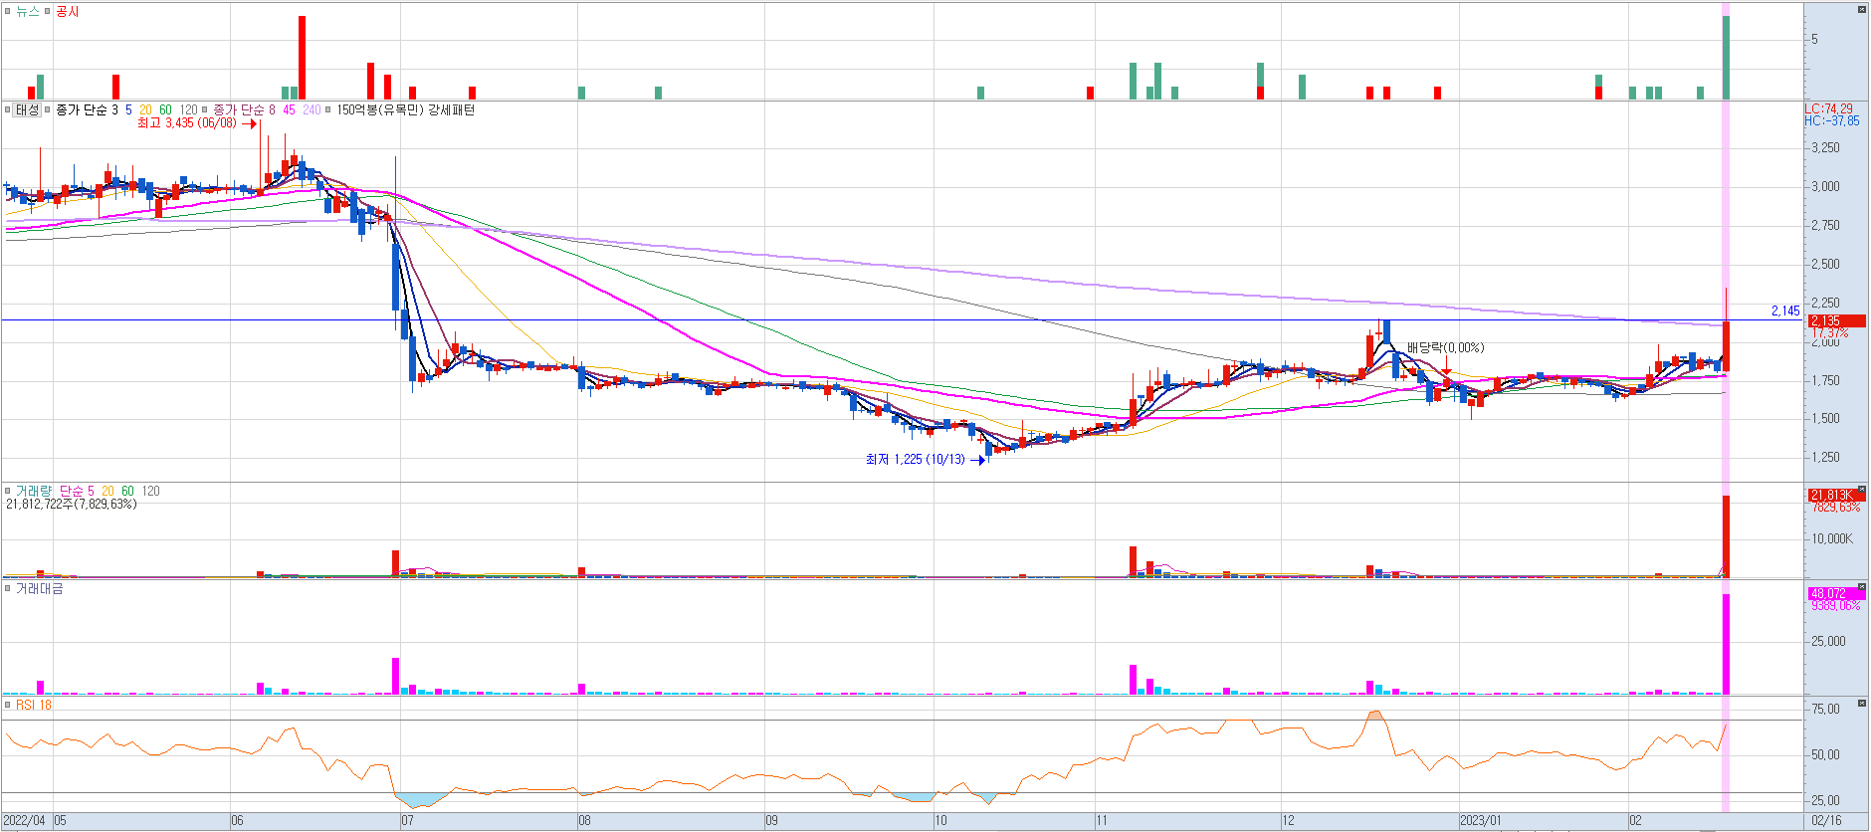Click the 2,145 horizontal line price label
The image size is (1871, 832).
[1785, 311]
